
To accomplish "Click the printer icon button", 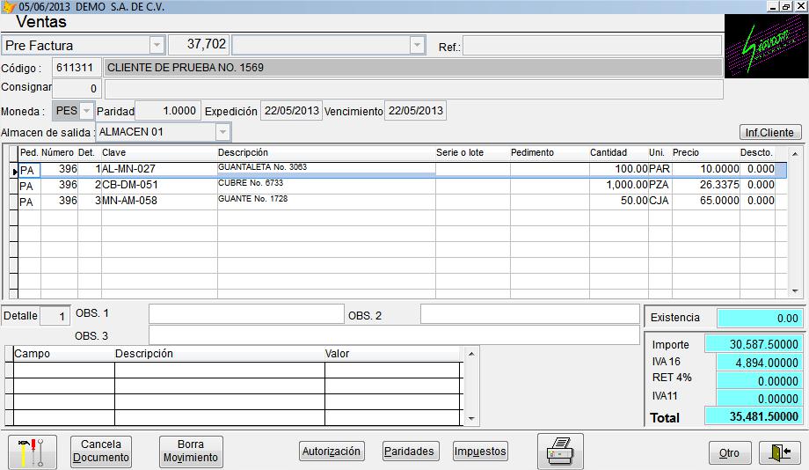I will [x=560, y=452].
